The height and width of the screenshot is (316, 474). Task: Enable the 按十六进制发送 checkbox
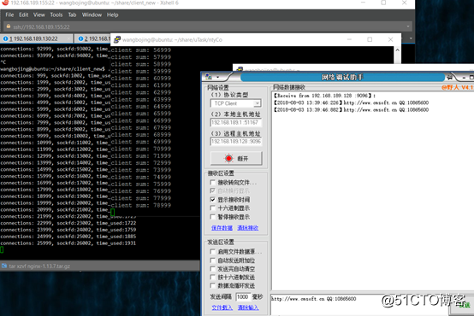[x=212, y=277]
